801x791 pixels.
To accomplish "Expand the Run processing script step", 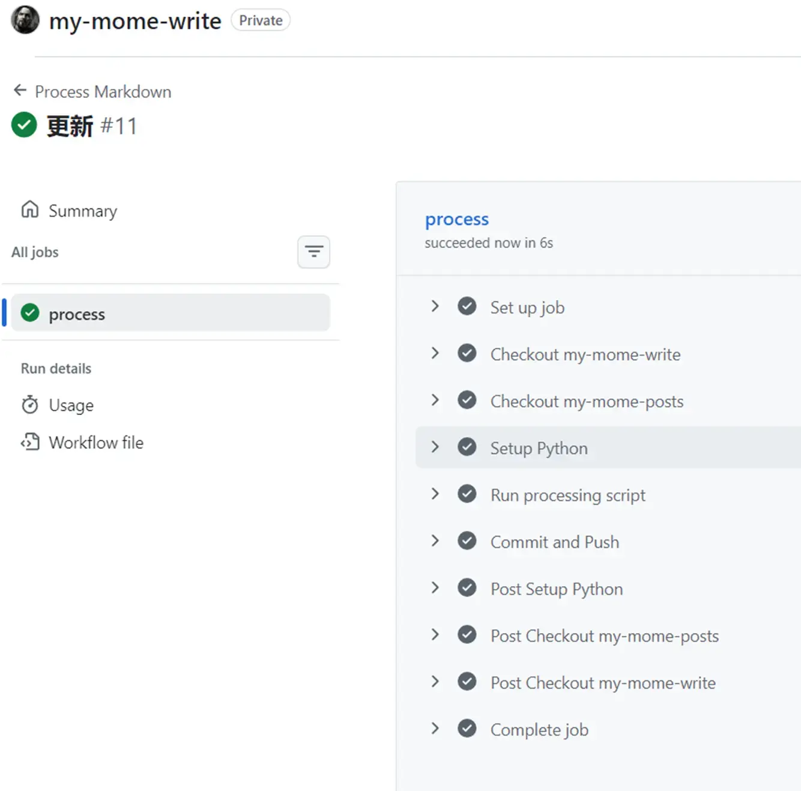I will (435, 494).
